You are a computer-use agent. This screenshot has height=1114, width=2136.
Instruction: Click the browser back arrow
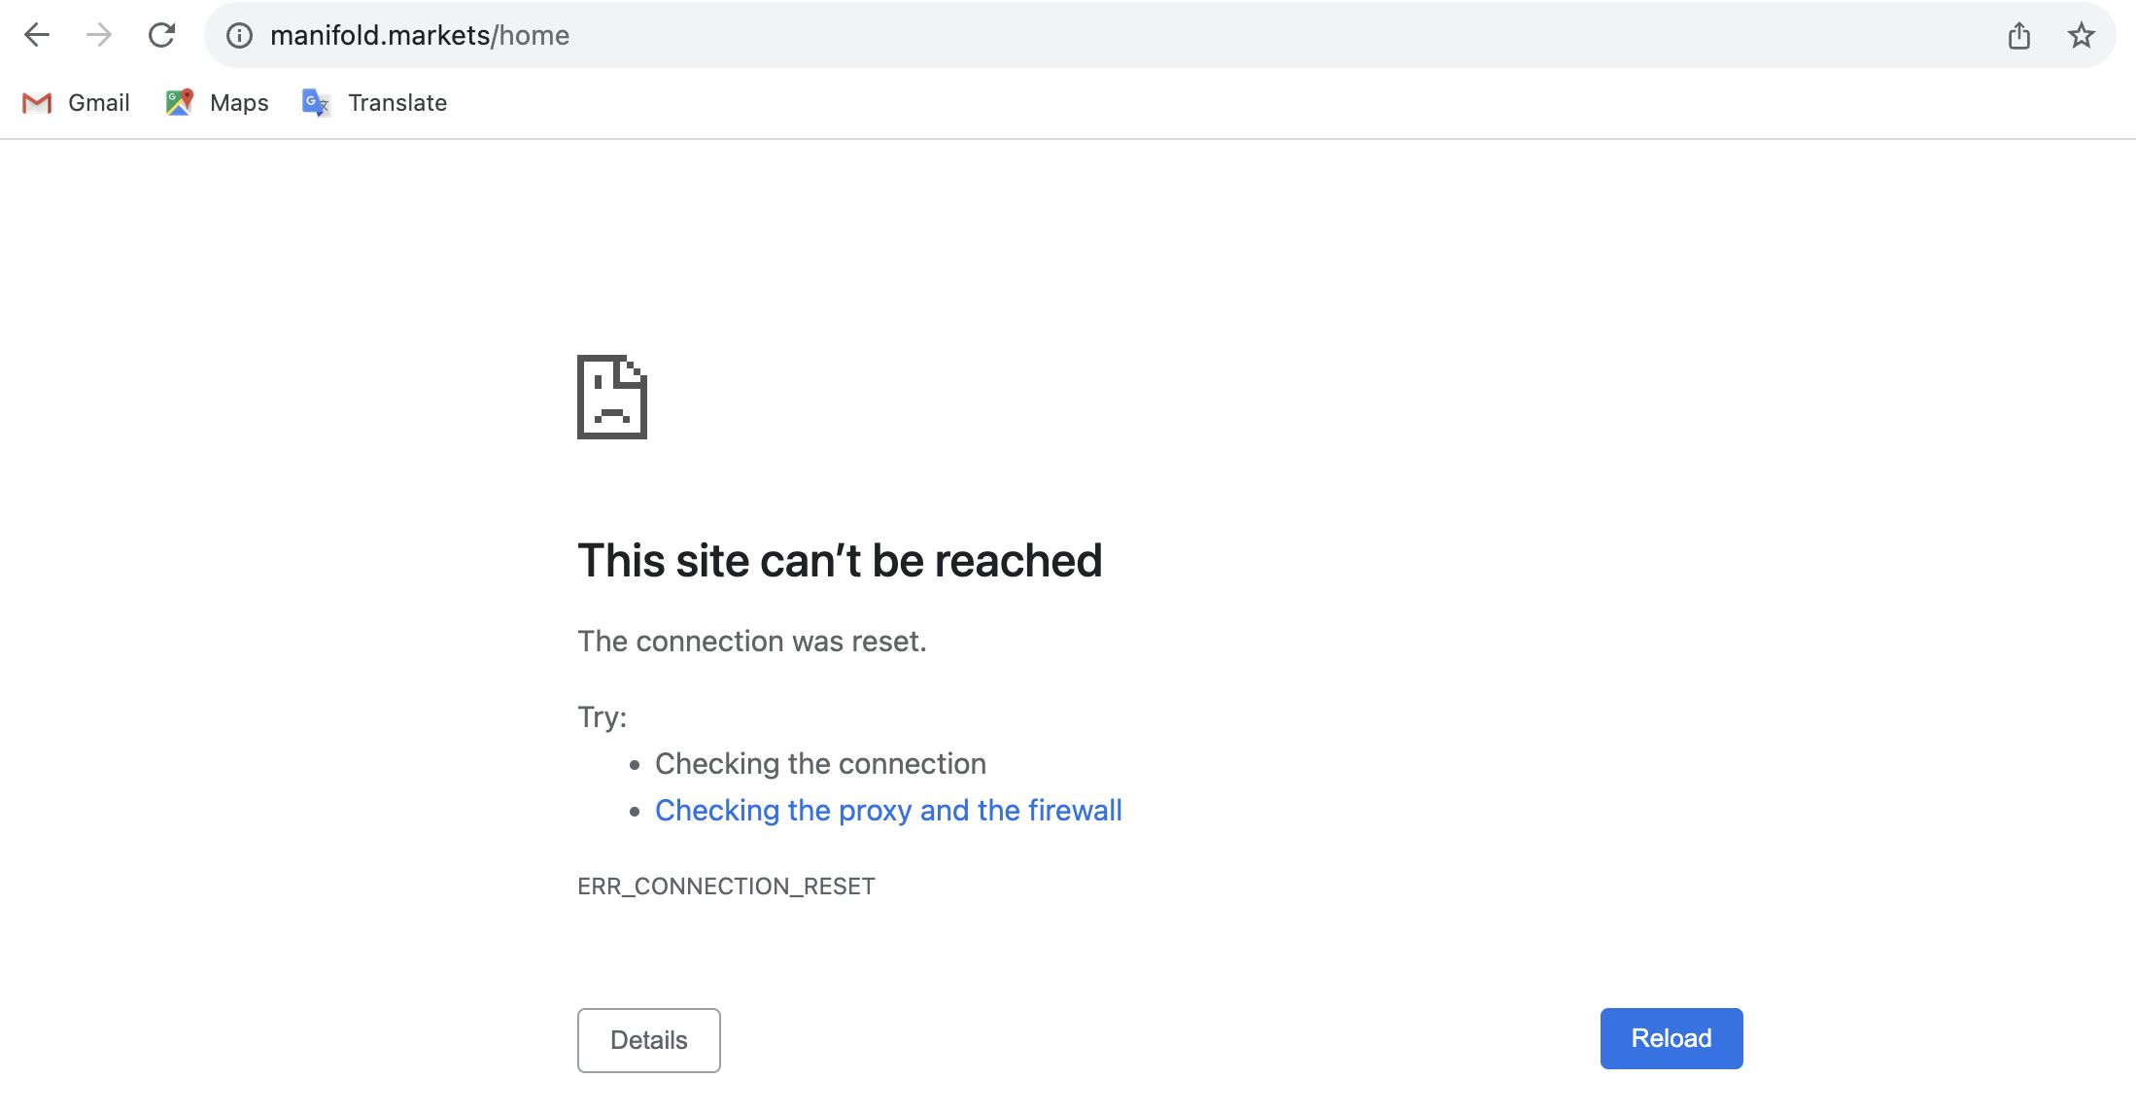(37, 35)
